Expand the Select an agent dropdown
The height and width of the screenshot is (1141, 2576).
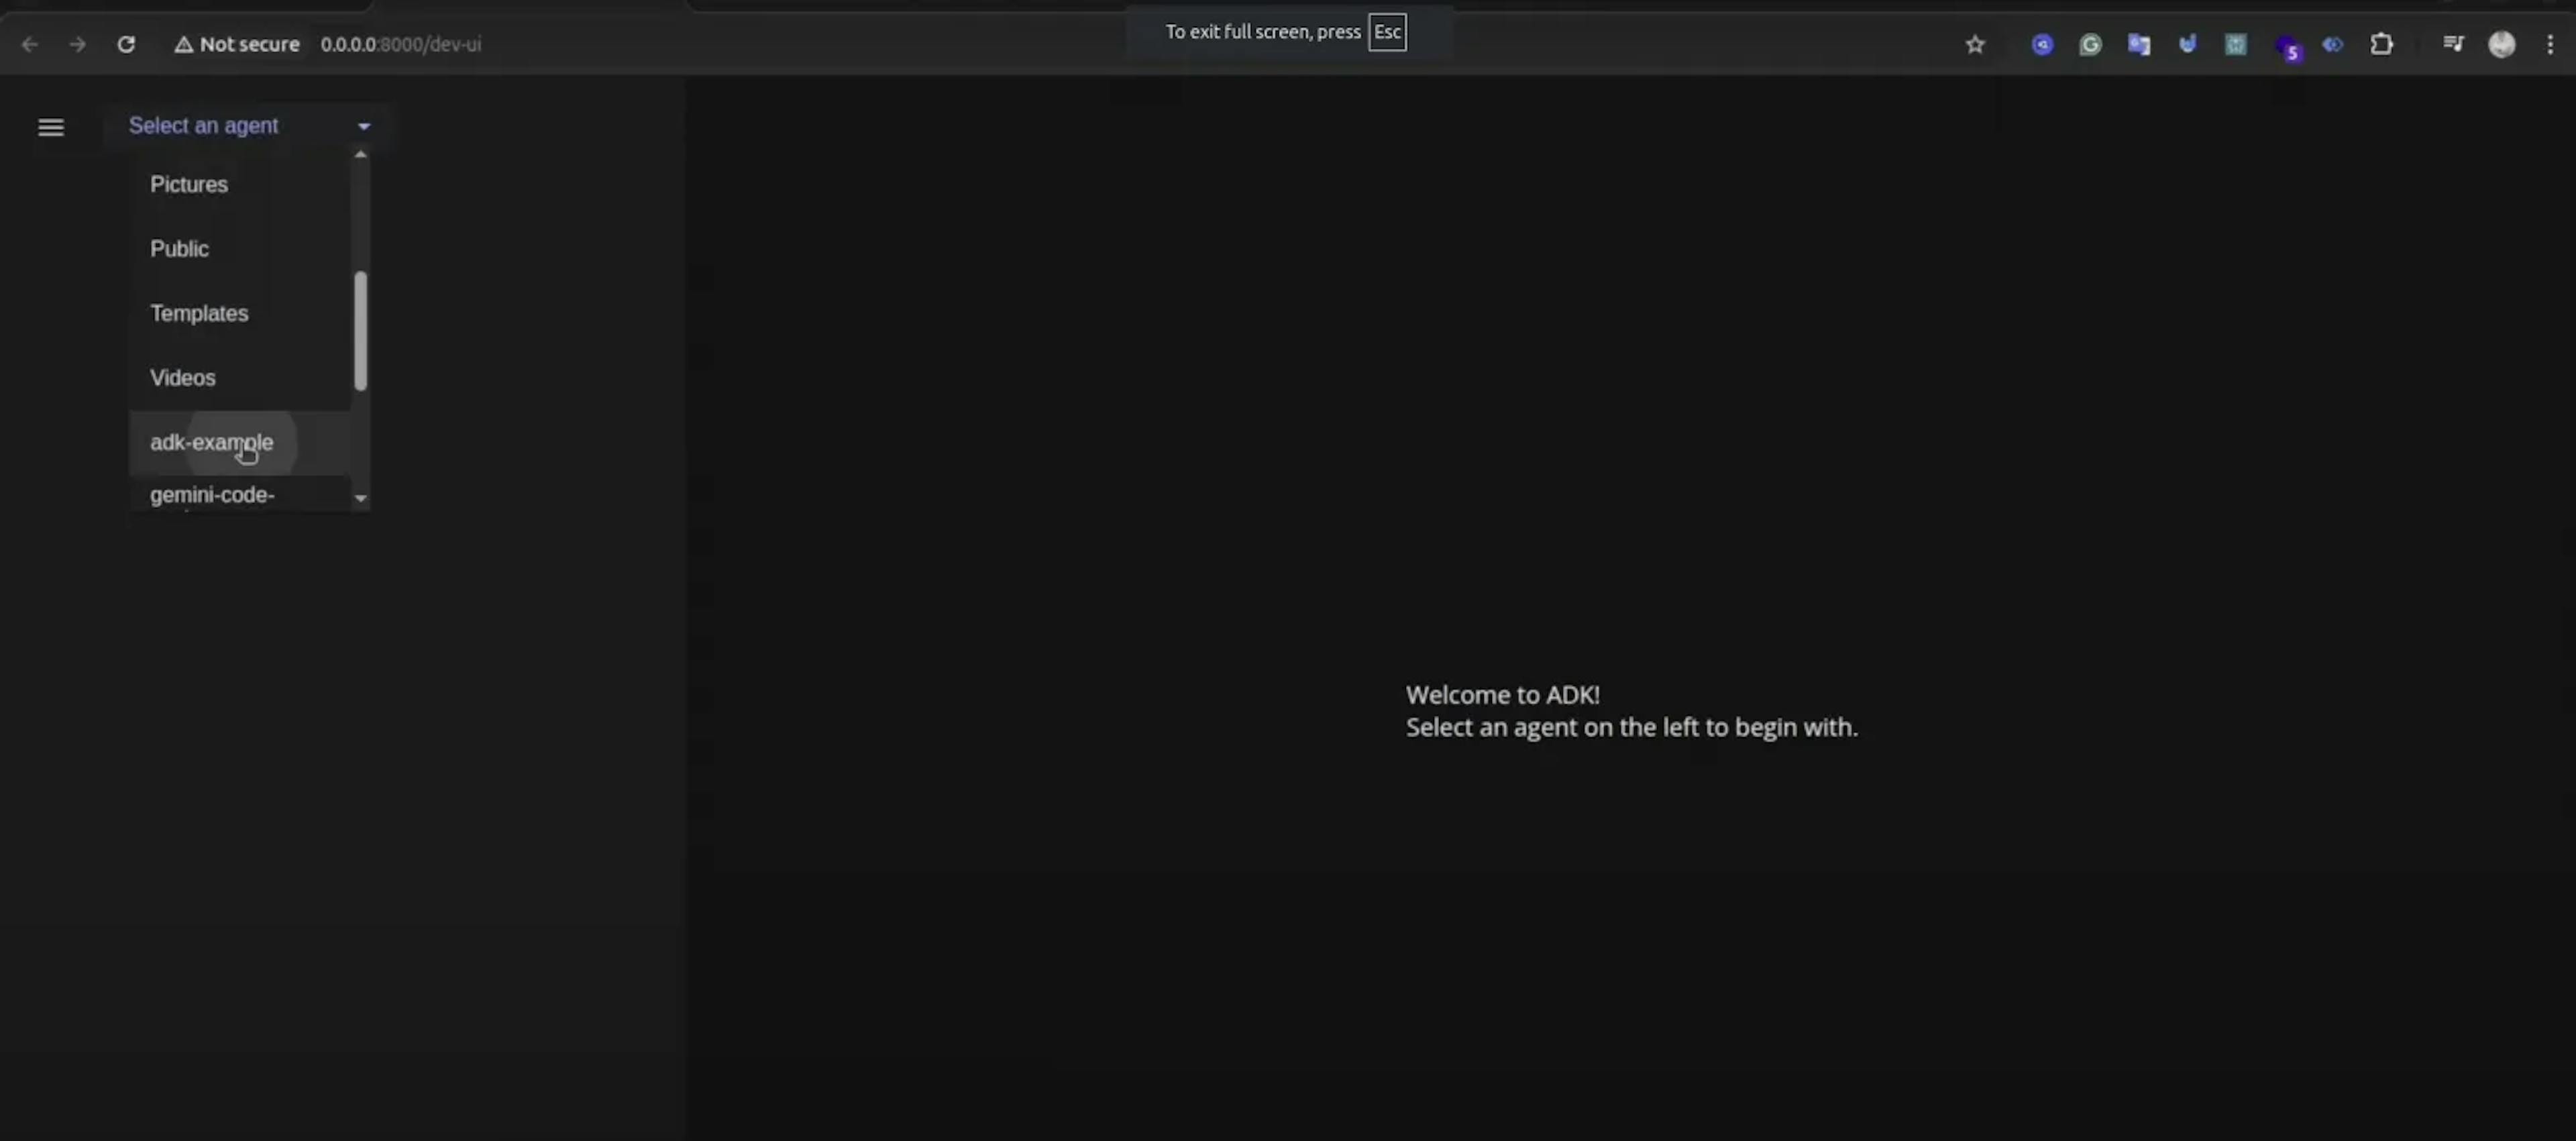248,126
